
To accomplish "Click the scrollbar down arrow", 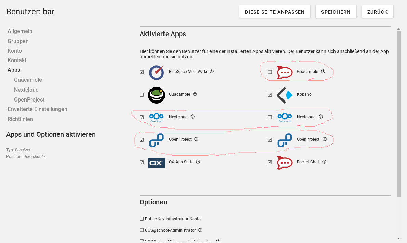I will click(x=398, y=238).
